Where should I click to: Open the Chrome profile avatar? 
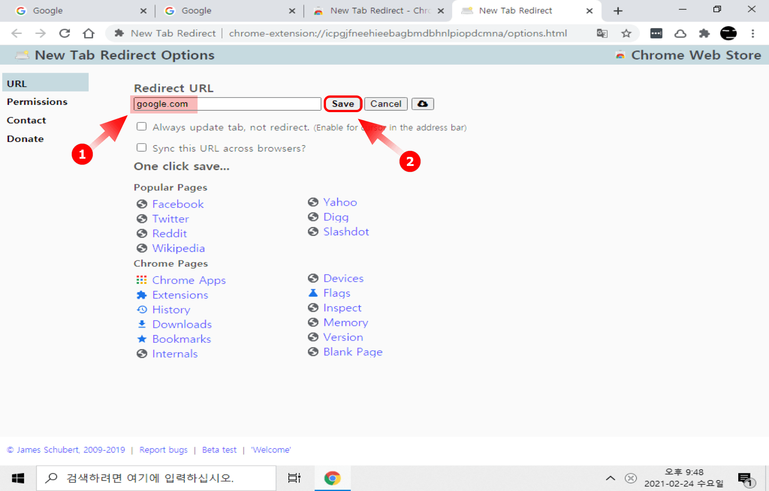[x=728, y=33]
